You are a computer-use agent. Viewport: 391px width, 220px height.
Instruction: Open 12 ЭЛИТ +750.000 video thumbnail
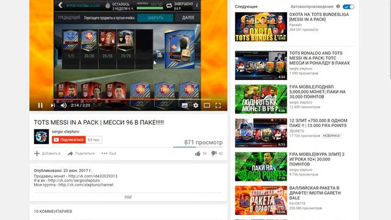pyautogui.click(x=261, y=133)
